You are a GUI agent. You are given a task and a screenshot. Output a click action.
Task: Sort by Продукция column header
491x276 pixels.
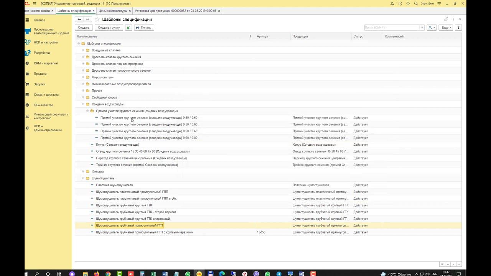(321, 36)
